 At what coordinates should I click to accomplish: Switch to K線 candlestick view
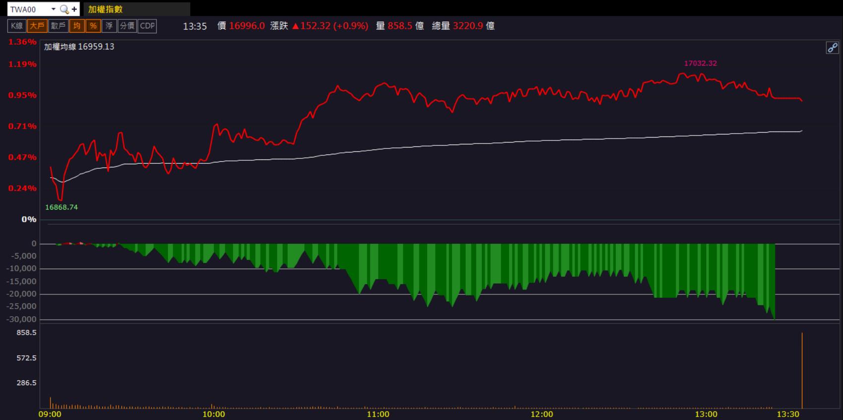(x=17, y=26)
